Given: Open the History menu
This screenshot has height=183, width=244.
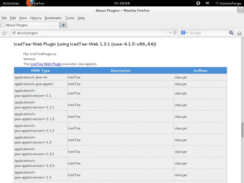Looking at the screenshot, I should (x=36, y=18).
